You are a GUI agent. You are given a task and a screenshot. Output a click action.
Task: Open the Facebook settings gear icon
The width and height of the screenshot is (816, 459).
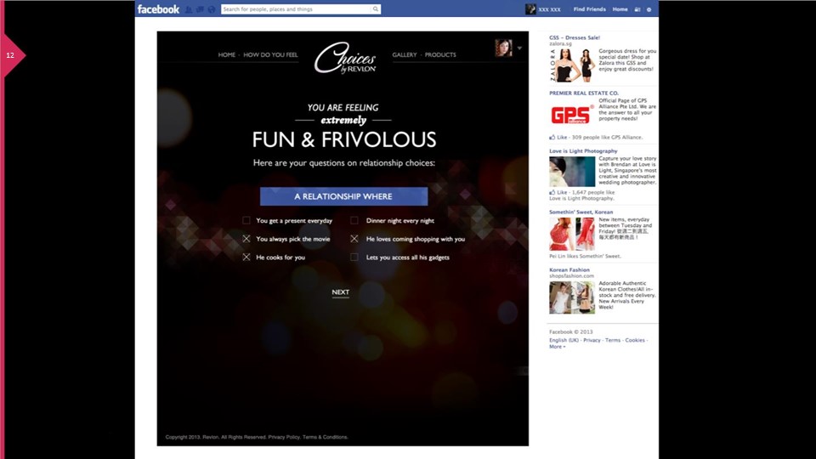click(x=649, y=9)
